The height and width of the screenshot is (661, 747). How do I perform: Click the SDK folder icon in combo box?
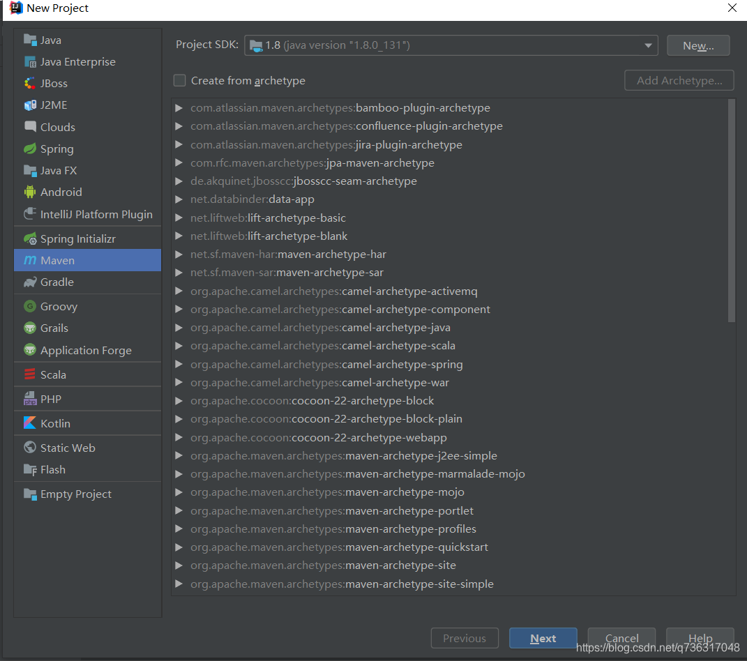[256, 46]
